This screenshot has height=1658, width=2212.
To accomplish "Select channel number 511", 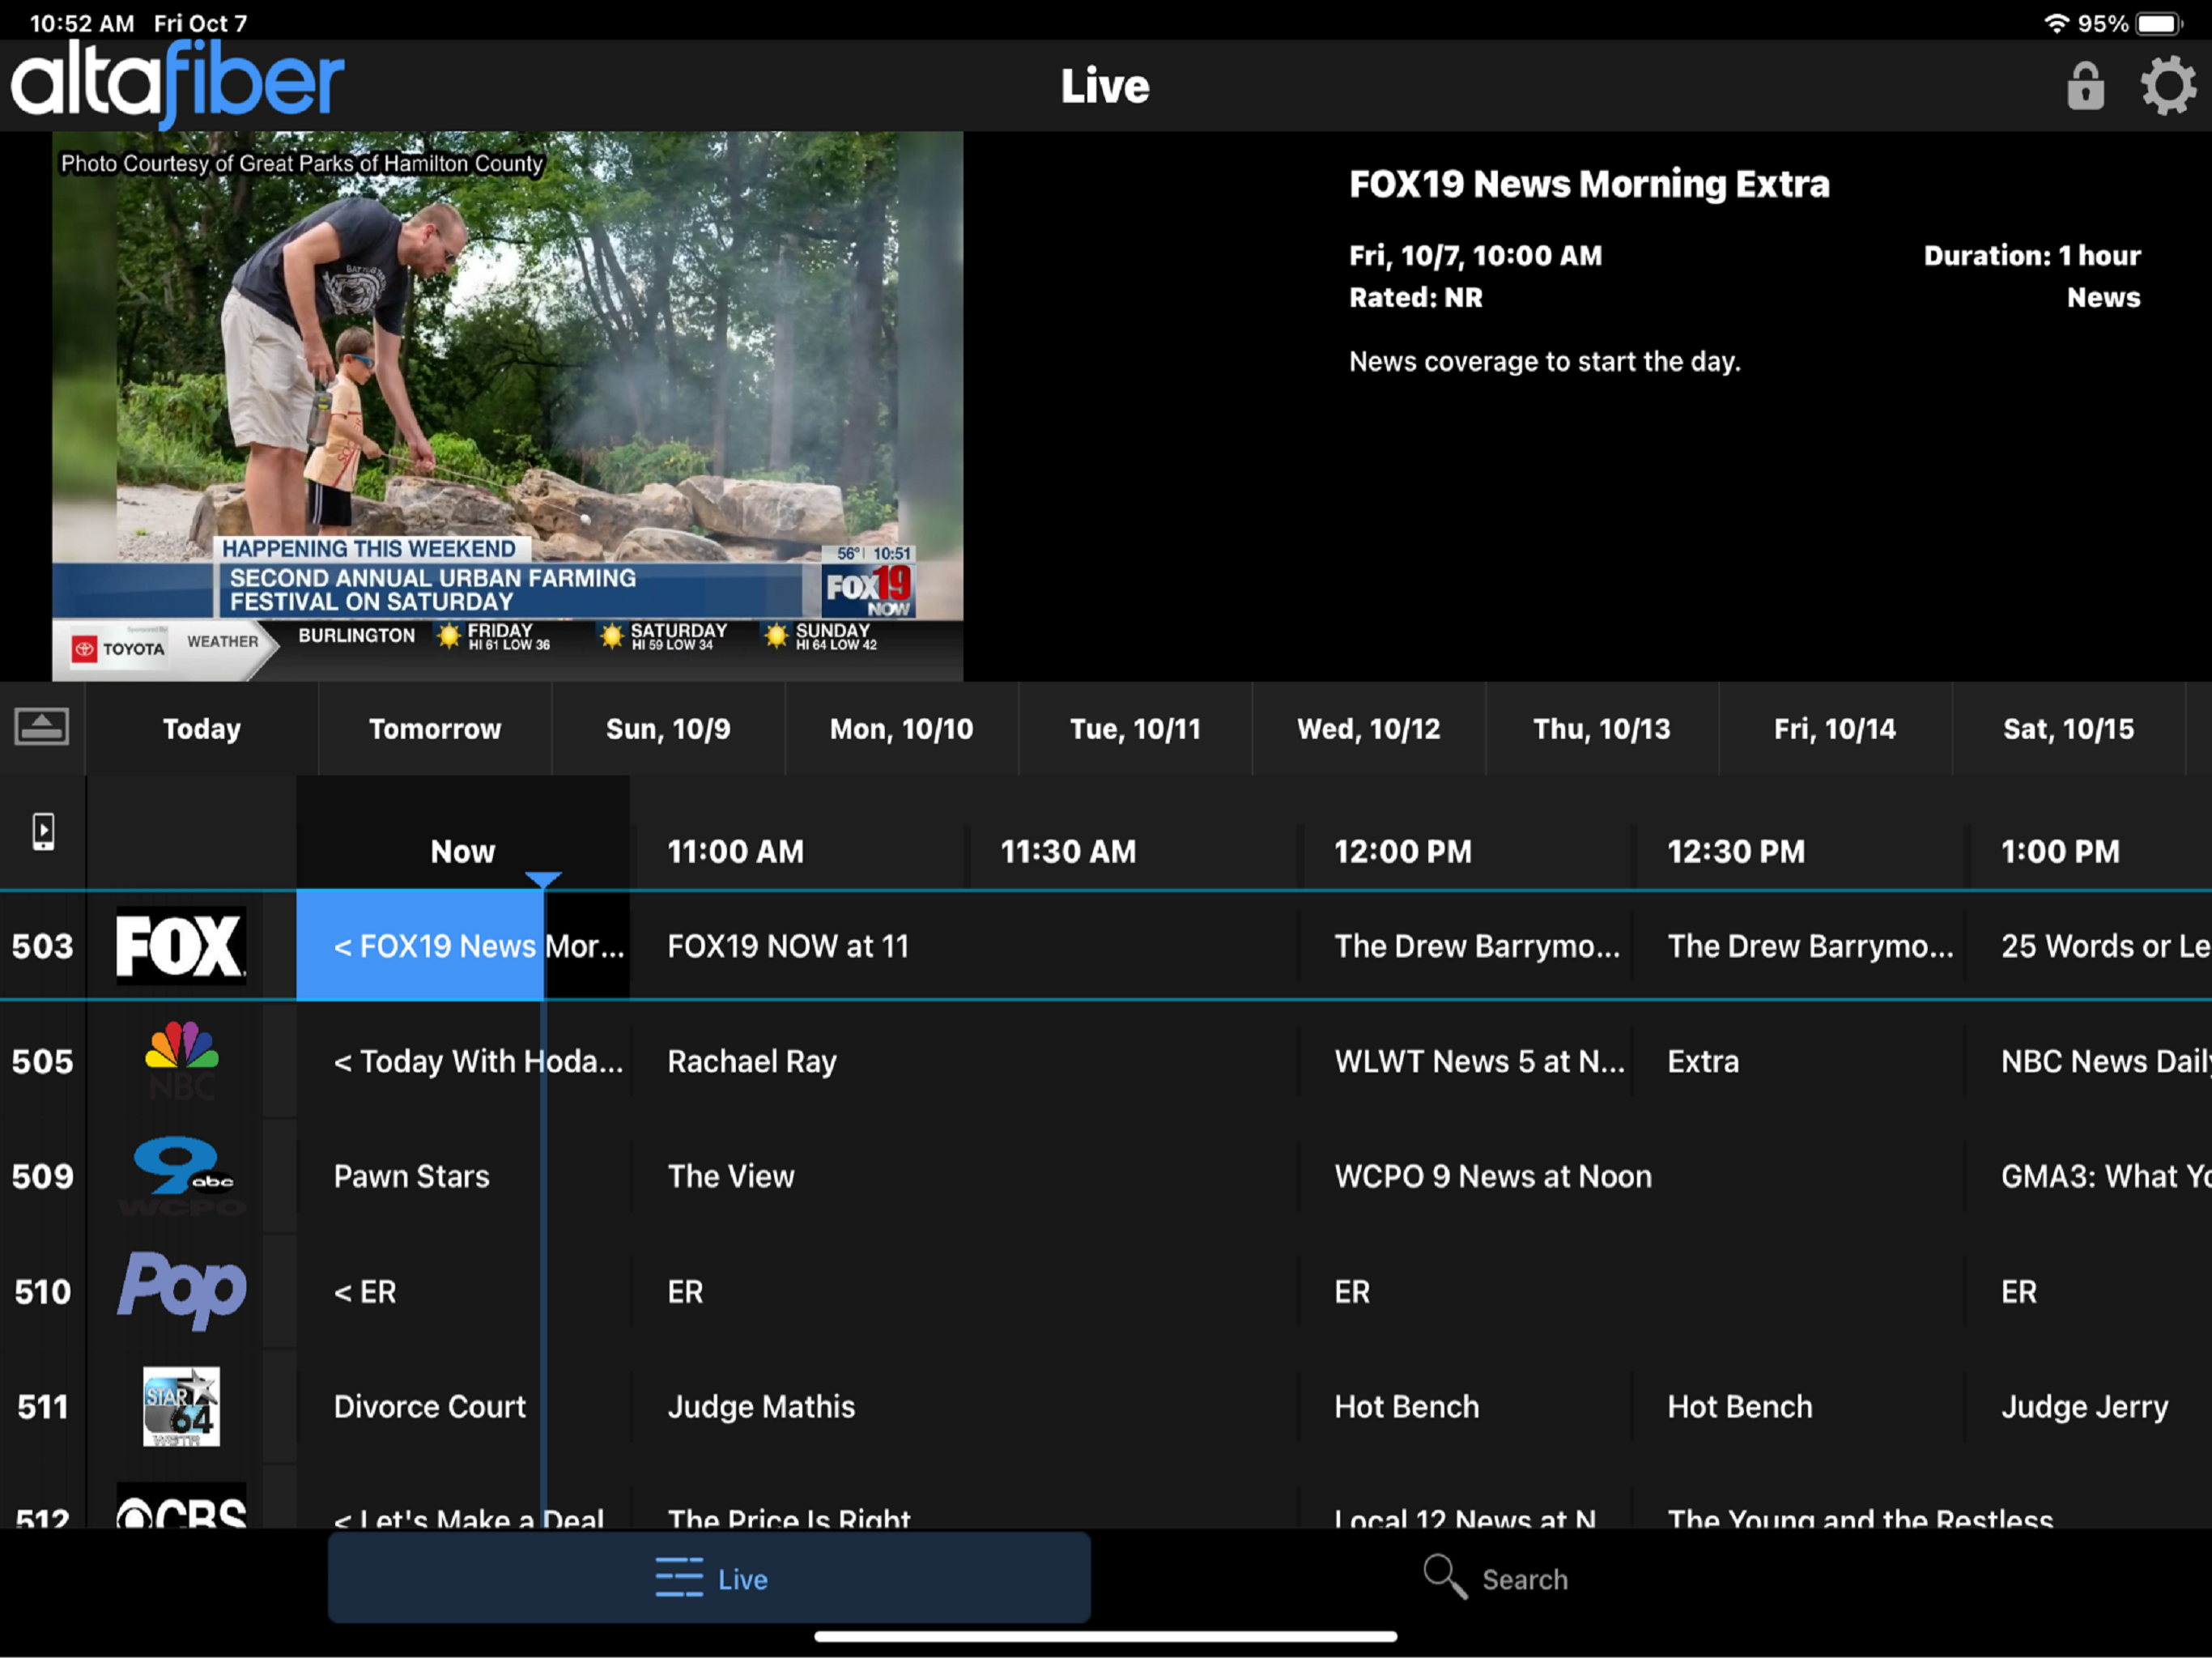I will 43,1406.
